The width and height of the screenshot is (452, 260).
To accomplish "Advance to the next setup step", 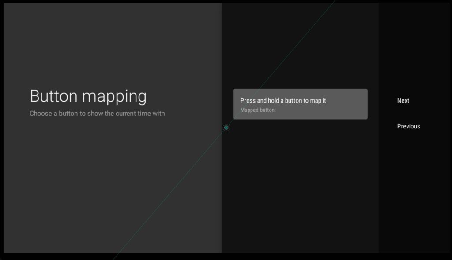I will (403, 101).
